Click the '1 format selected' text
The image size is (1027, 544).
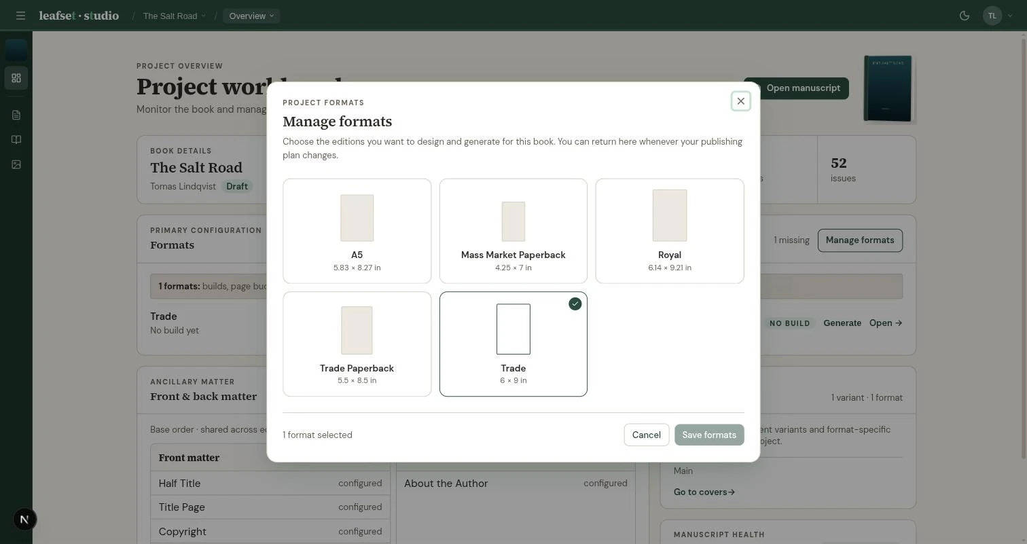pos(317,435)
